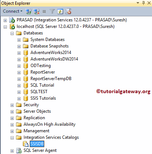Open the Connect dropdown menu
The height and width of the screenshot is (154, 152).
tap(13, 11)
